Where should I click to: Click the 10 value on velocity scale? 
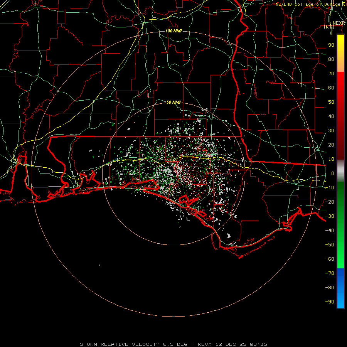[x=331, y=159]
